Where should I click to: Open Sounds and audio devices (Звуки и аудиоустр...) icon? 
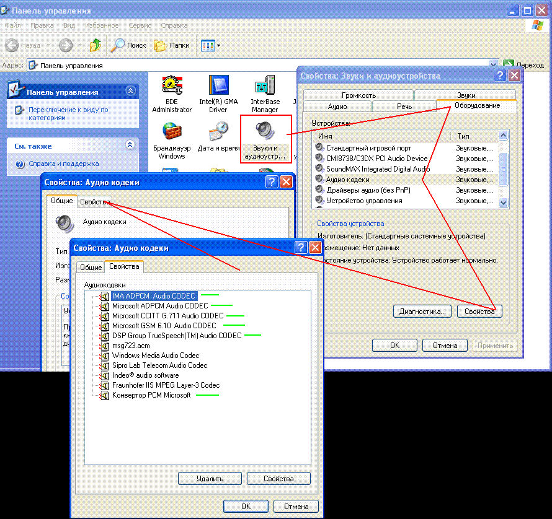click(x=265, y=140)
